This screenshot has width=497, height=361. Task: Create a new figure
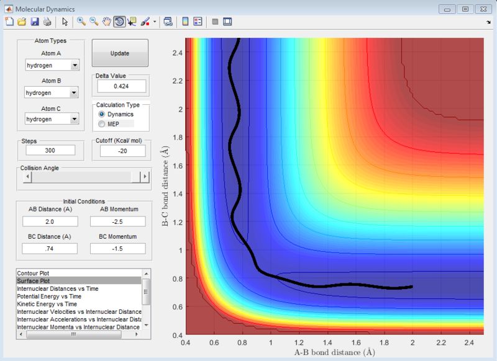click(x=9, y=21)
